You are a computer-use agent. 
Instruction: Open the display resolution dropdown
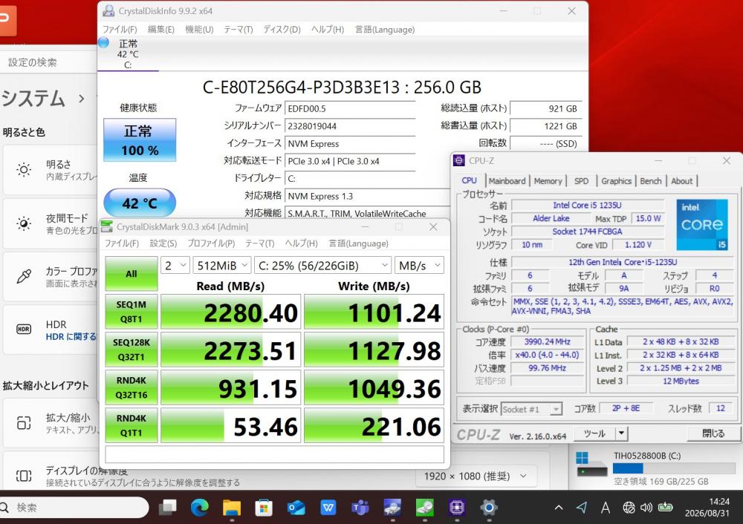coord(475,476)
